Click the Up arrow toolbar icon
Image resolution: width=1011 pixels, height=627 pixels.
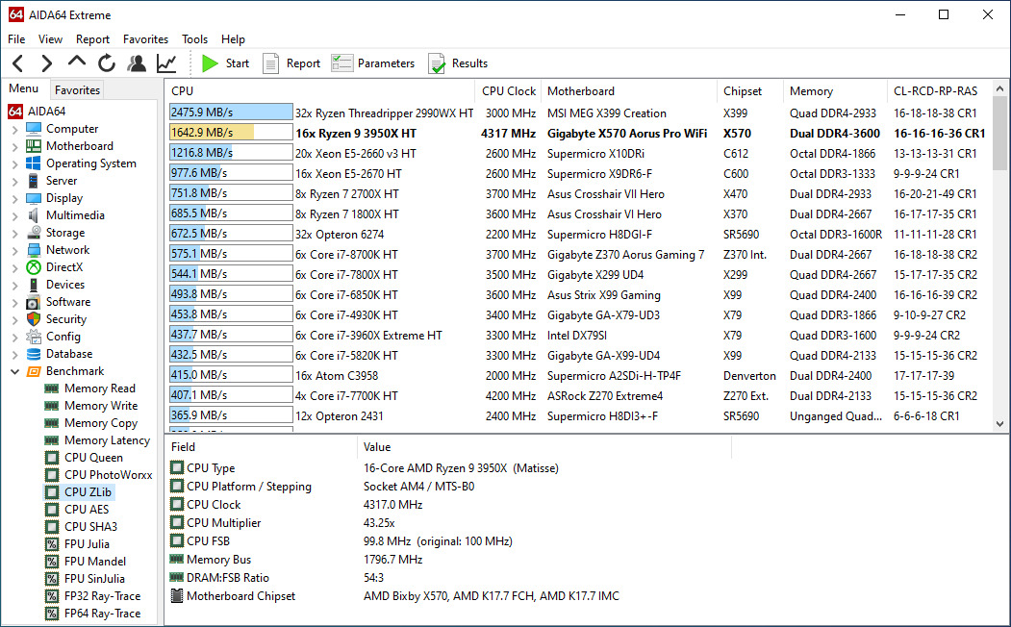click(x=77, y=63)
